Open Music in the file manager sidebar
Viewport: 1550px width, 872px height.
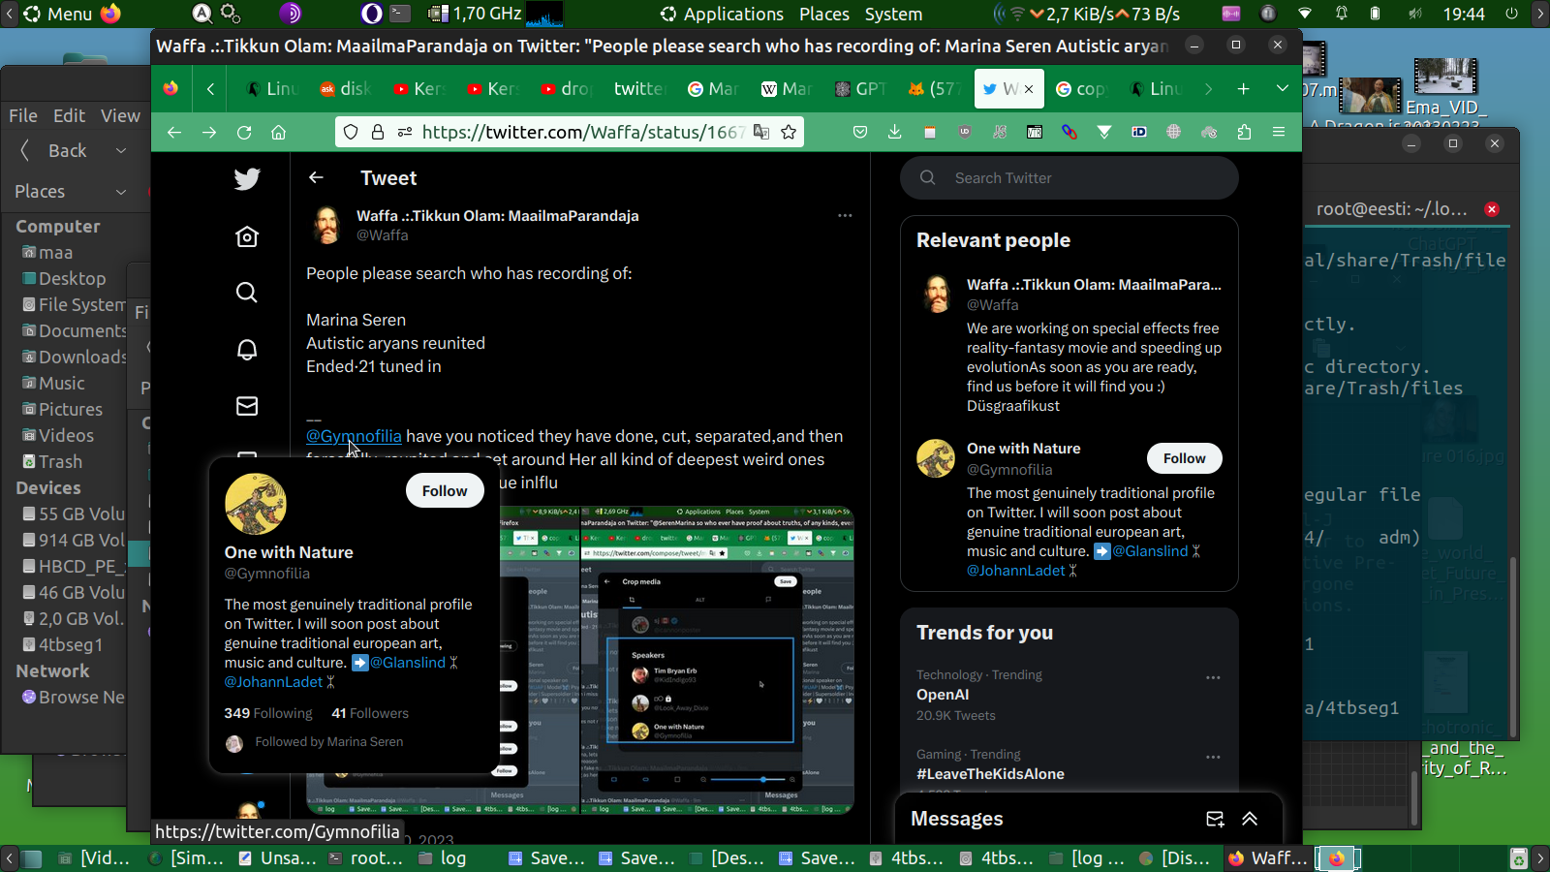62,384
